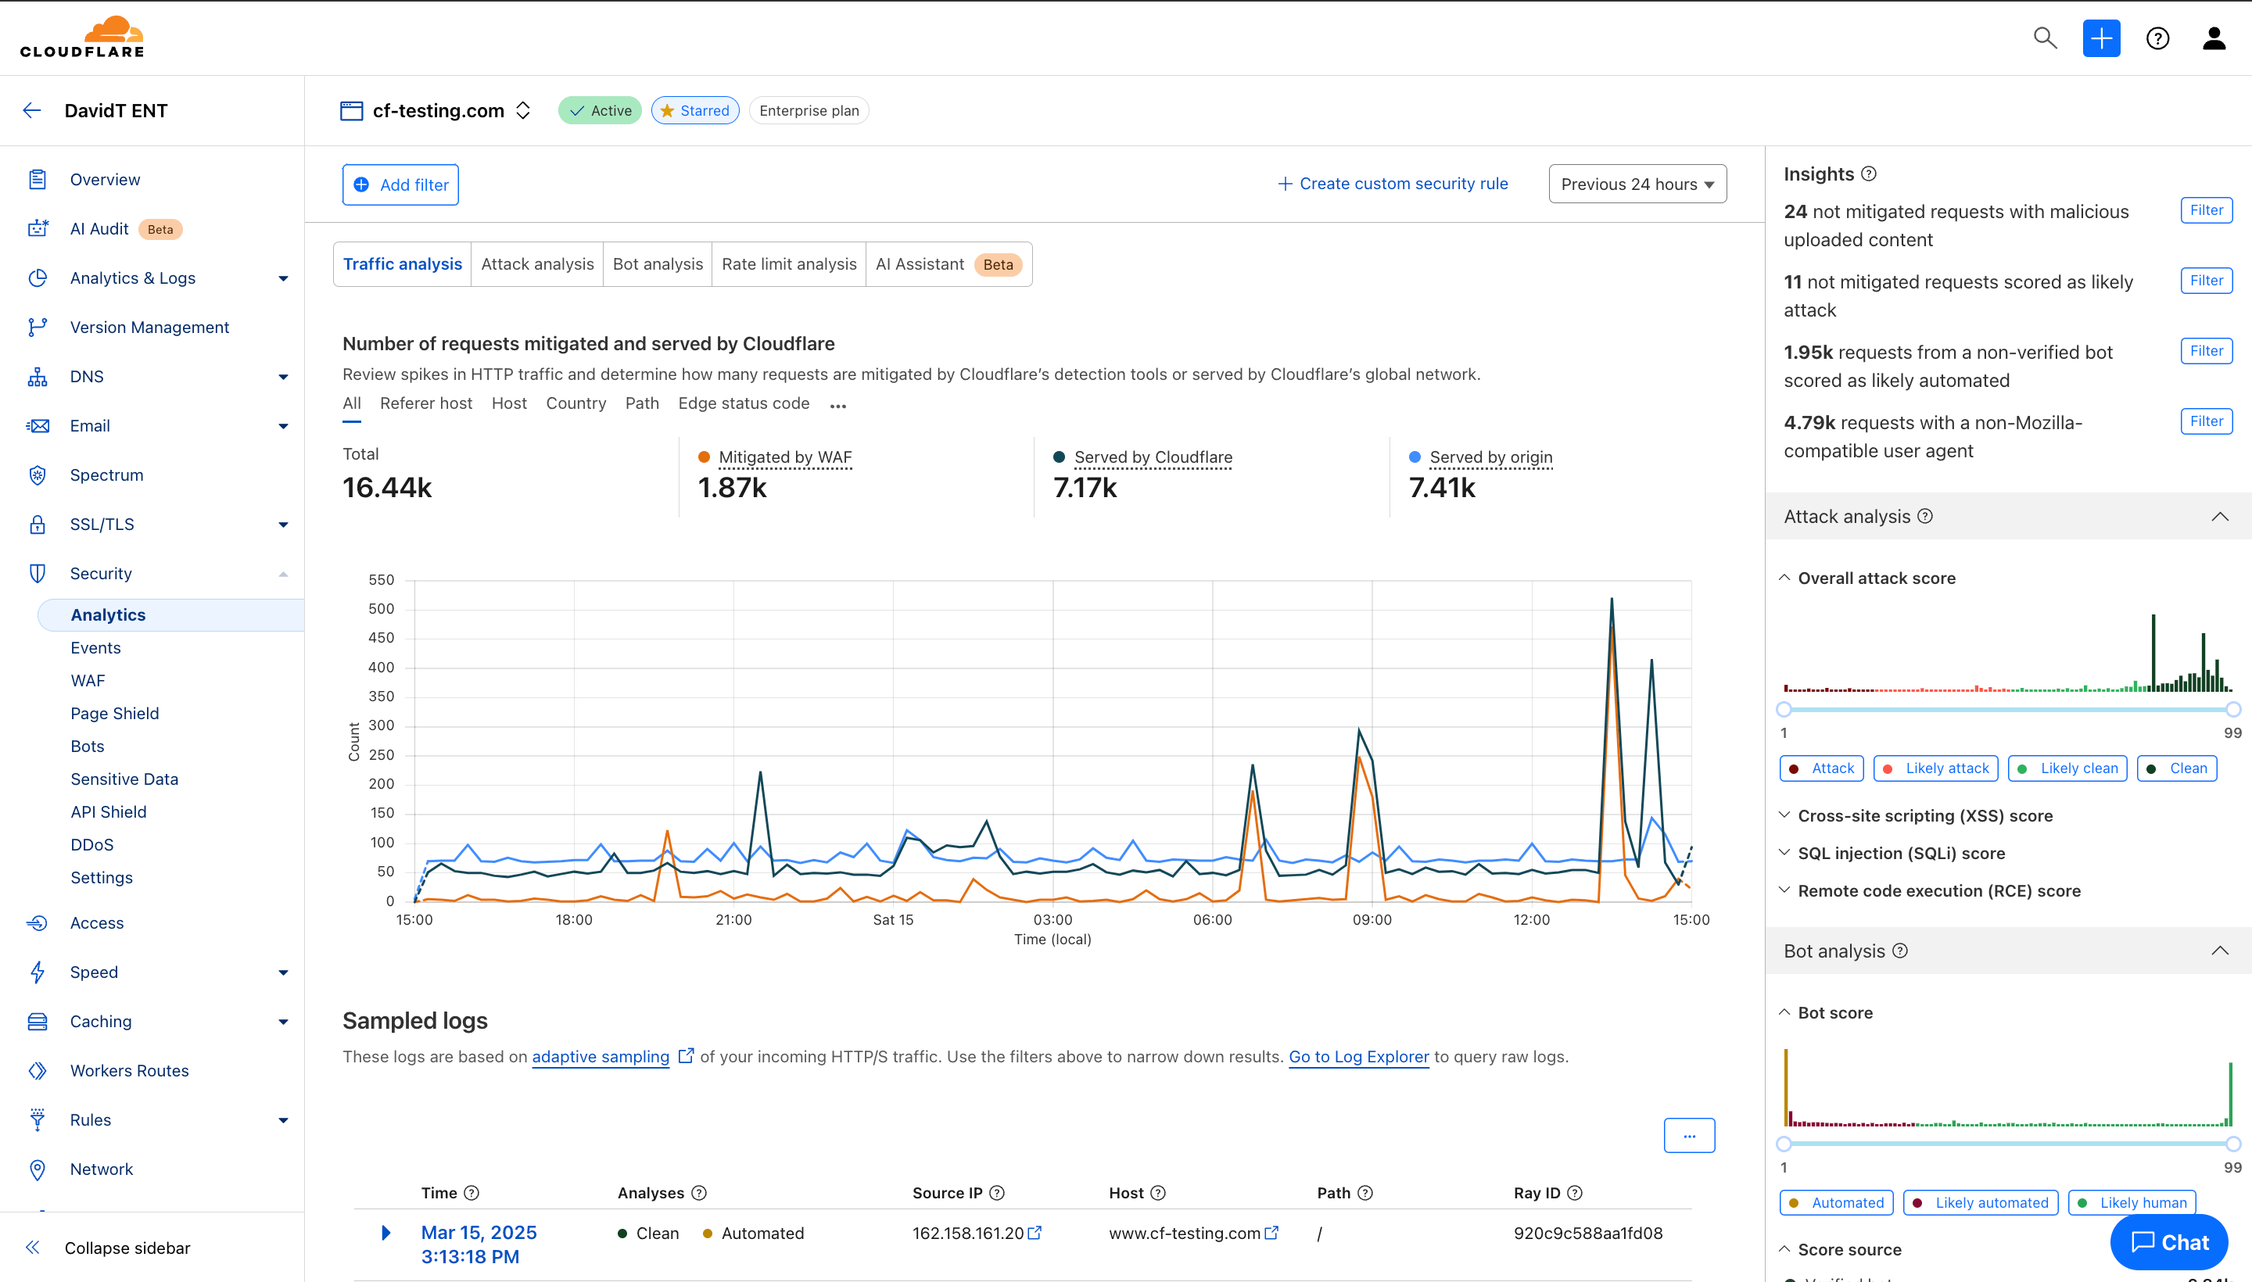Click the plus icon in the header
Image resolution: width=2252 pixels, height=1282 pixels.
click(2101, 38)
